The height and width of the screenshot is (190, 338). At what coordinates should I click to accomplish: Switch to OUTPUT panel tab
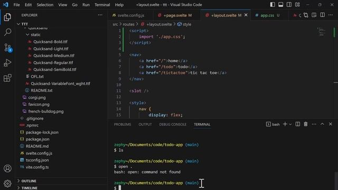tap(145, 125)
